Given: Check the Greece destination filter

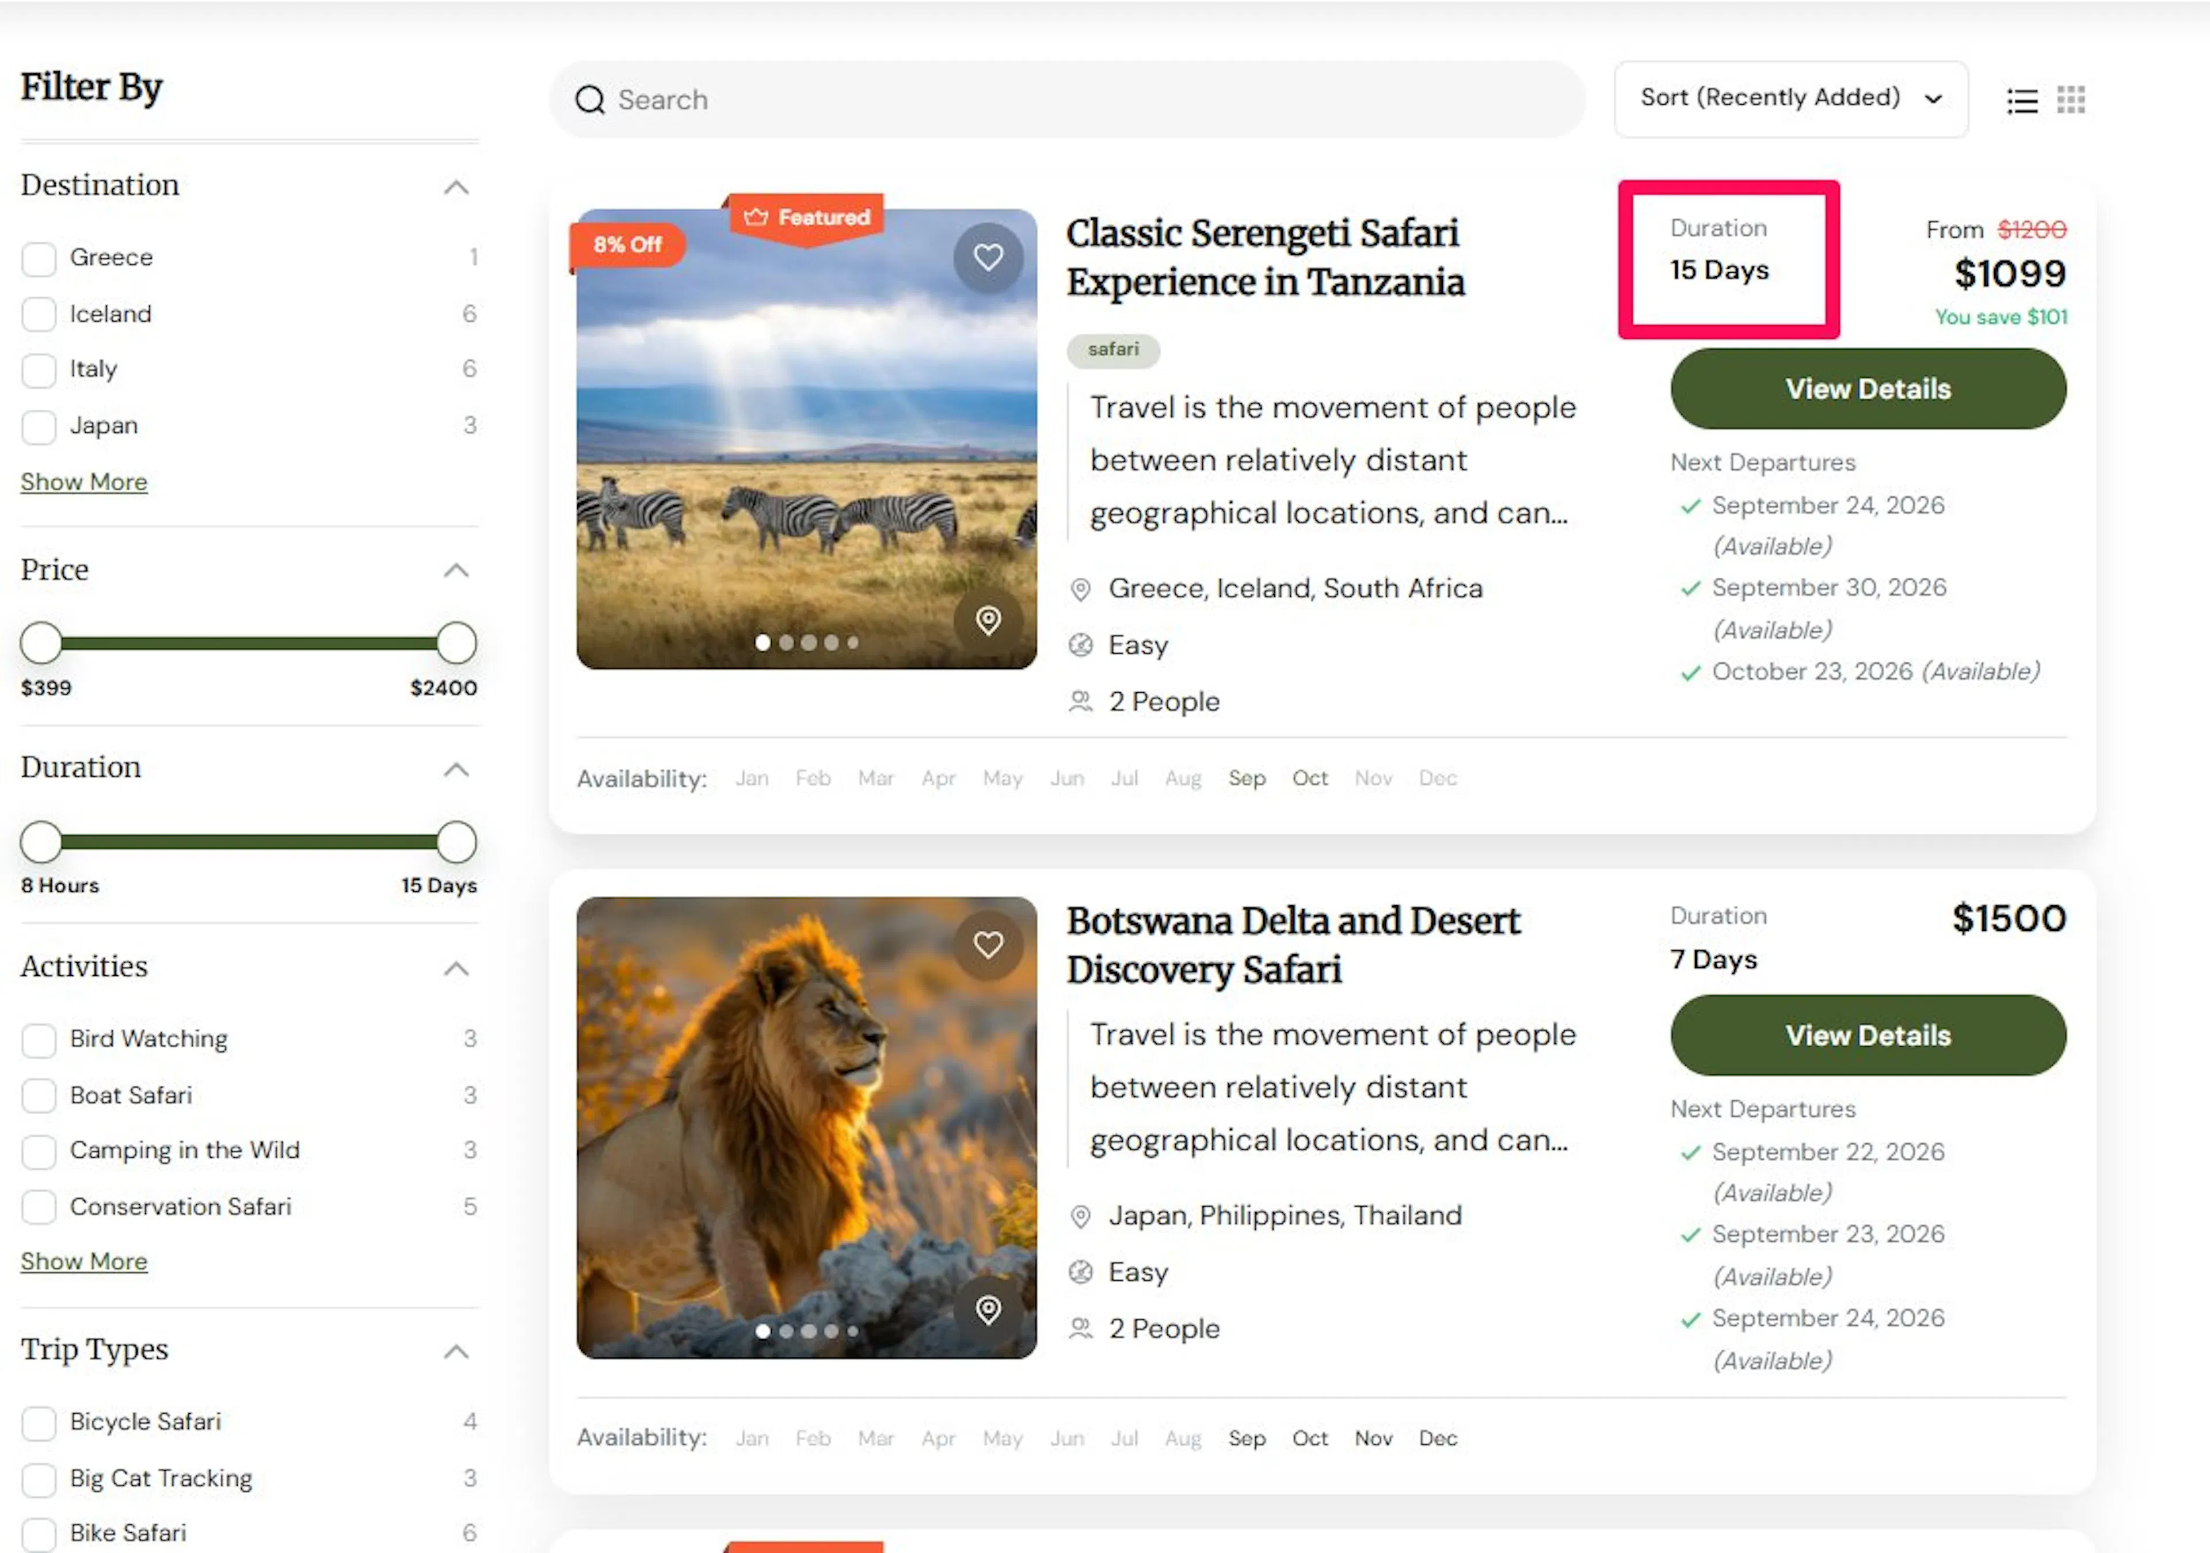Looking at the screenshot, I should (x=39, y=258).
